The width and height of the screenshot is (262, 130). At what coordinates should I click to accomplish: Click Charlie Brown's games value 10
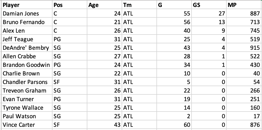click(174, 74)
